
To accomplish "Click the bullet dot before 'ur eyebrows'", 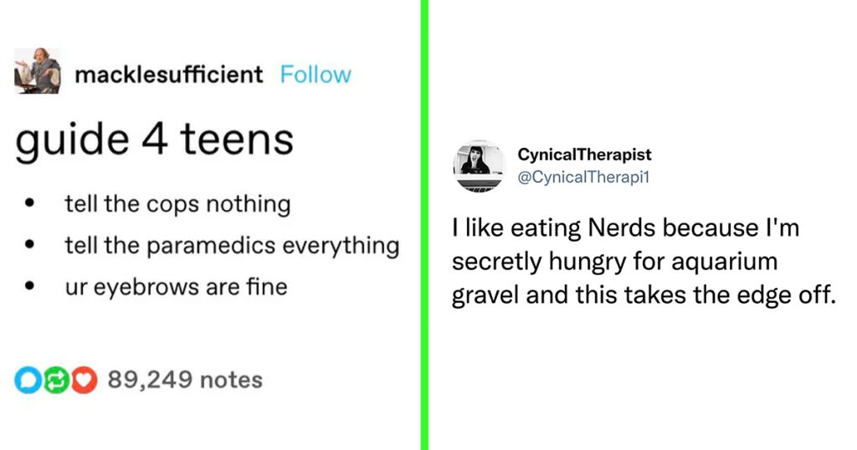I will (x=29, y=285).
